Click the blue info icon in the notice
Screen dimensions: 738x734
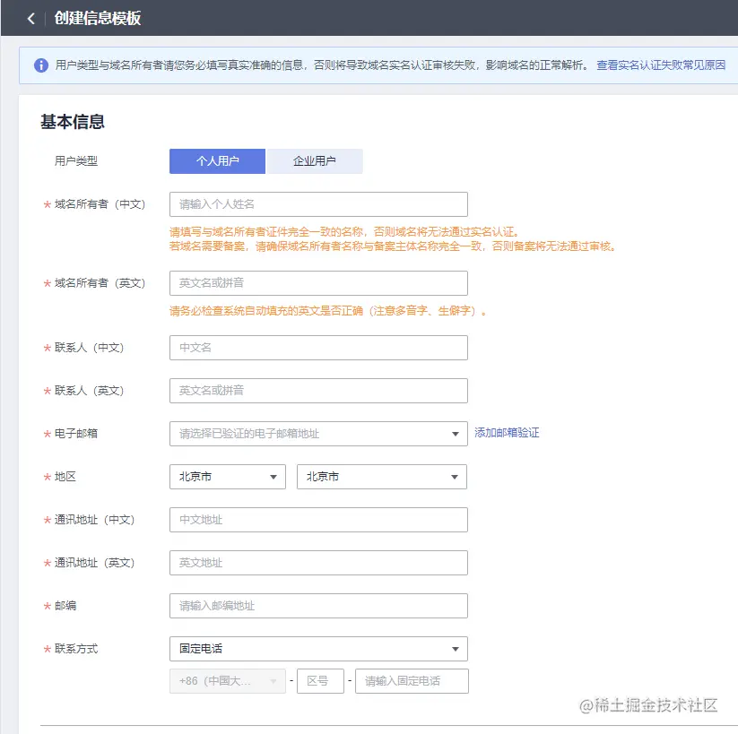coord(41,65)
